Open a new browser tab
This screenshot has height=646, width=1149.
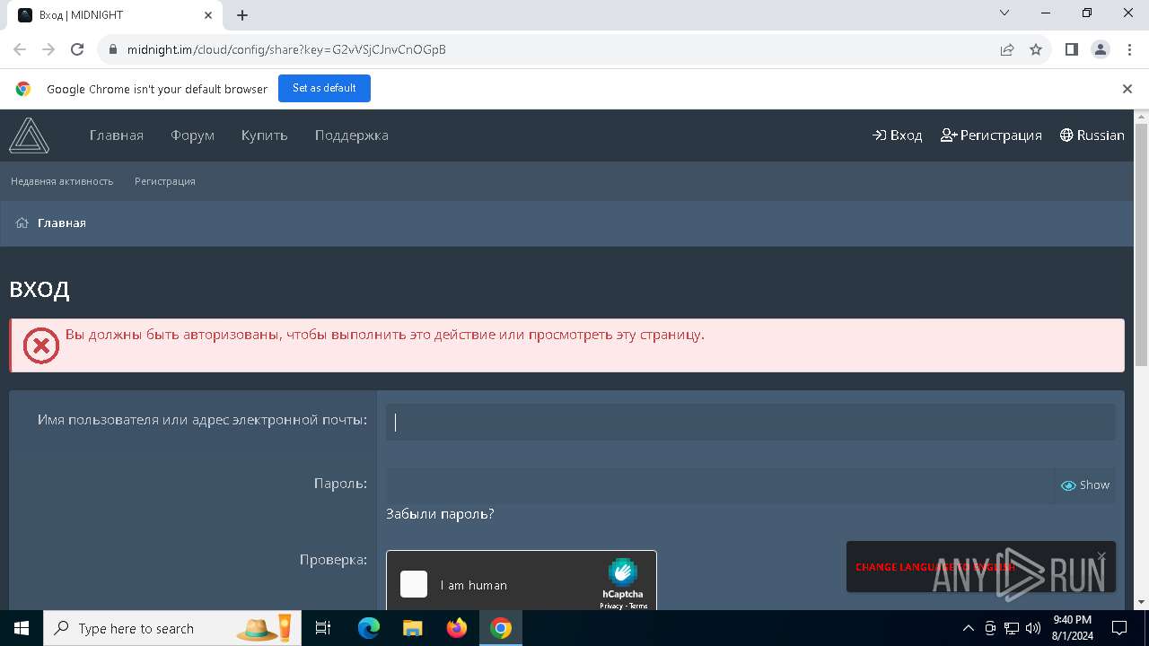pyautogui.click(x=242, y=15)
